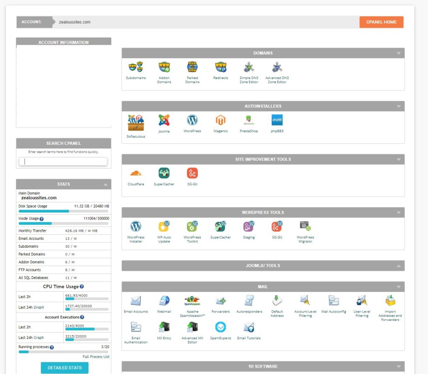View Last 24h CPU Graph link
The width and height of the screenshot is (428, 374).
coord(39,307)
